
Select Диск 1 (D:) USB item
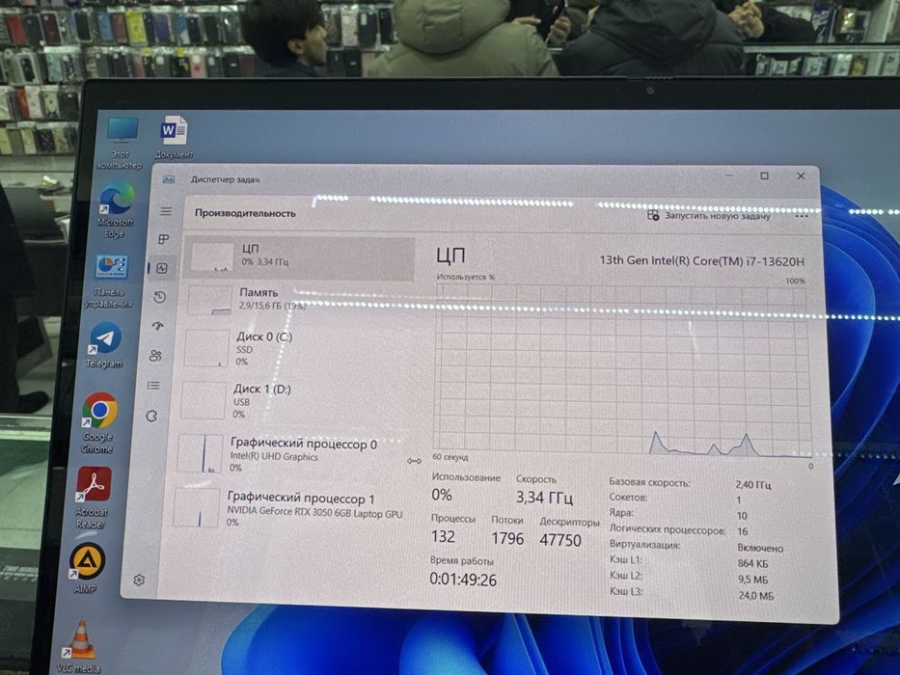tap(294, 400)
